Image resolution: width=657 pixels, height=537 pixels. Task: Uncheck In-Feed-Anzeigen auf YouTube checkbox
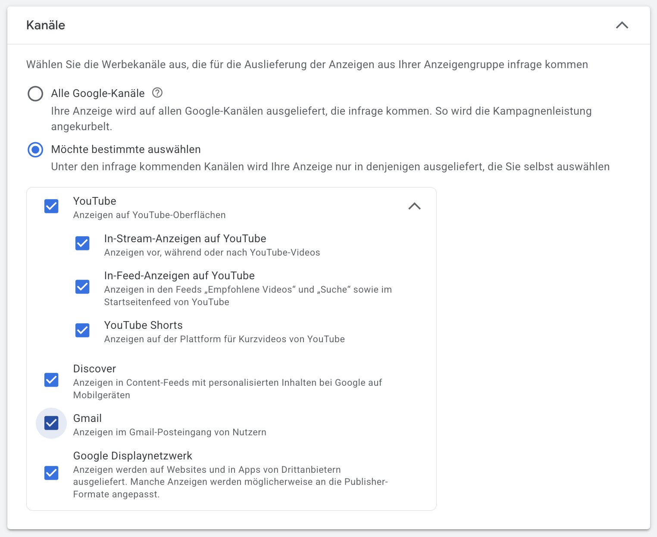point(82,287)
